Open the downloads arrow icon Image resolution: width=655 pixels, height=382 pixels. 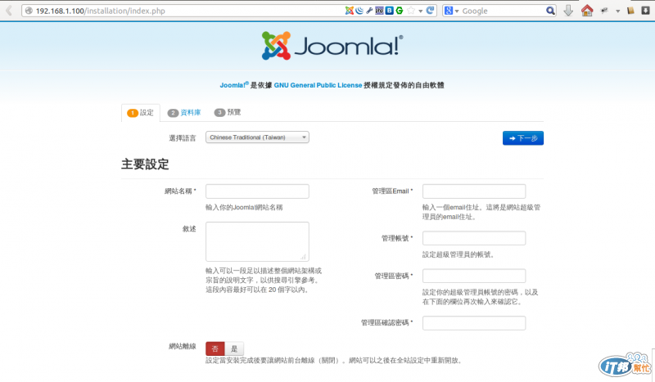(568, 11)
